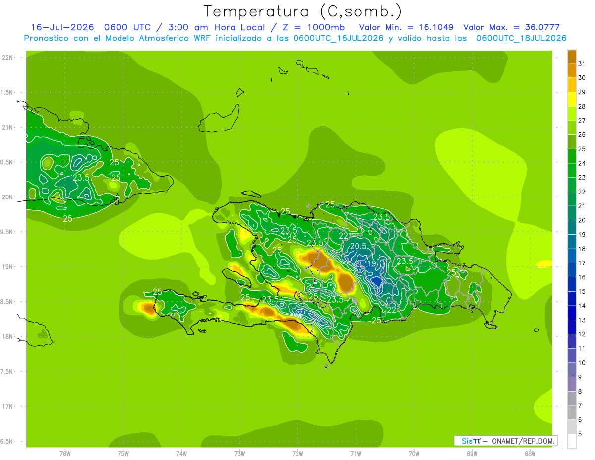
Task: Click the '71W' longitude label
Action: (x=356, y=453)
